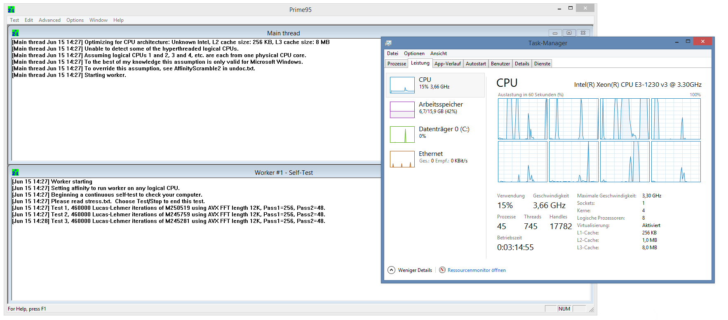Click the Geschwindigkeit value 3,66 GHz
The width and height of the screenshot is (728, 320).
point(549,205)
